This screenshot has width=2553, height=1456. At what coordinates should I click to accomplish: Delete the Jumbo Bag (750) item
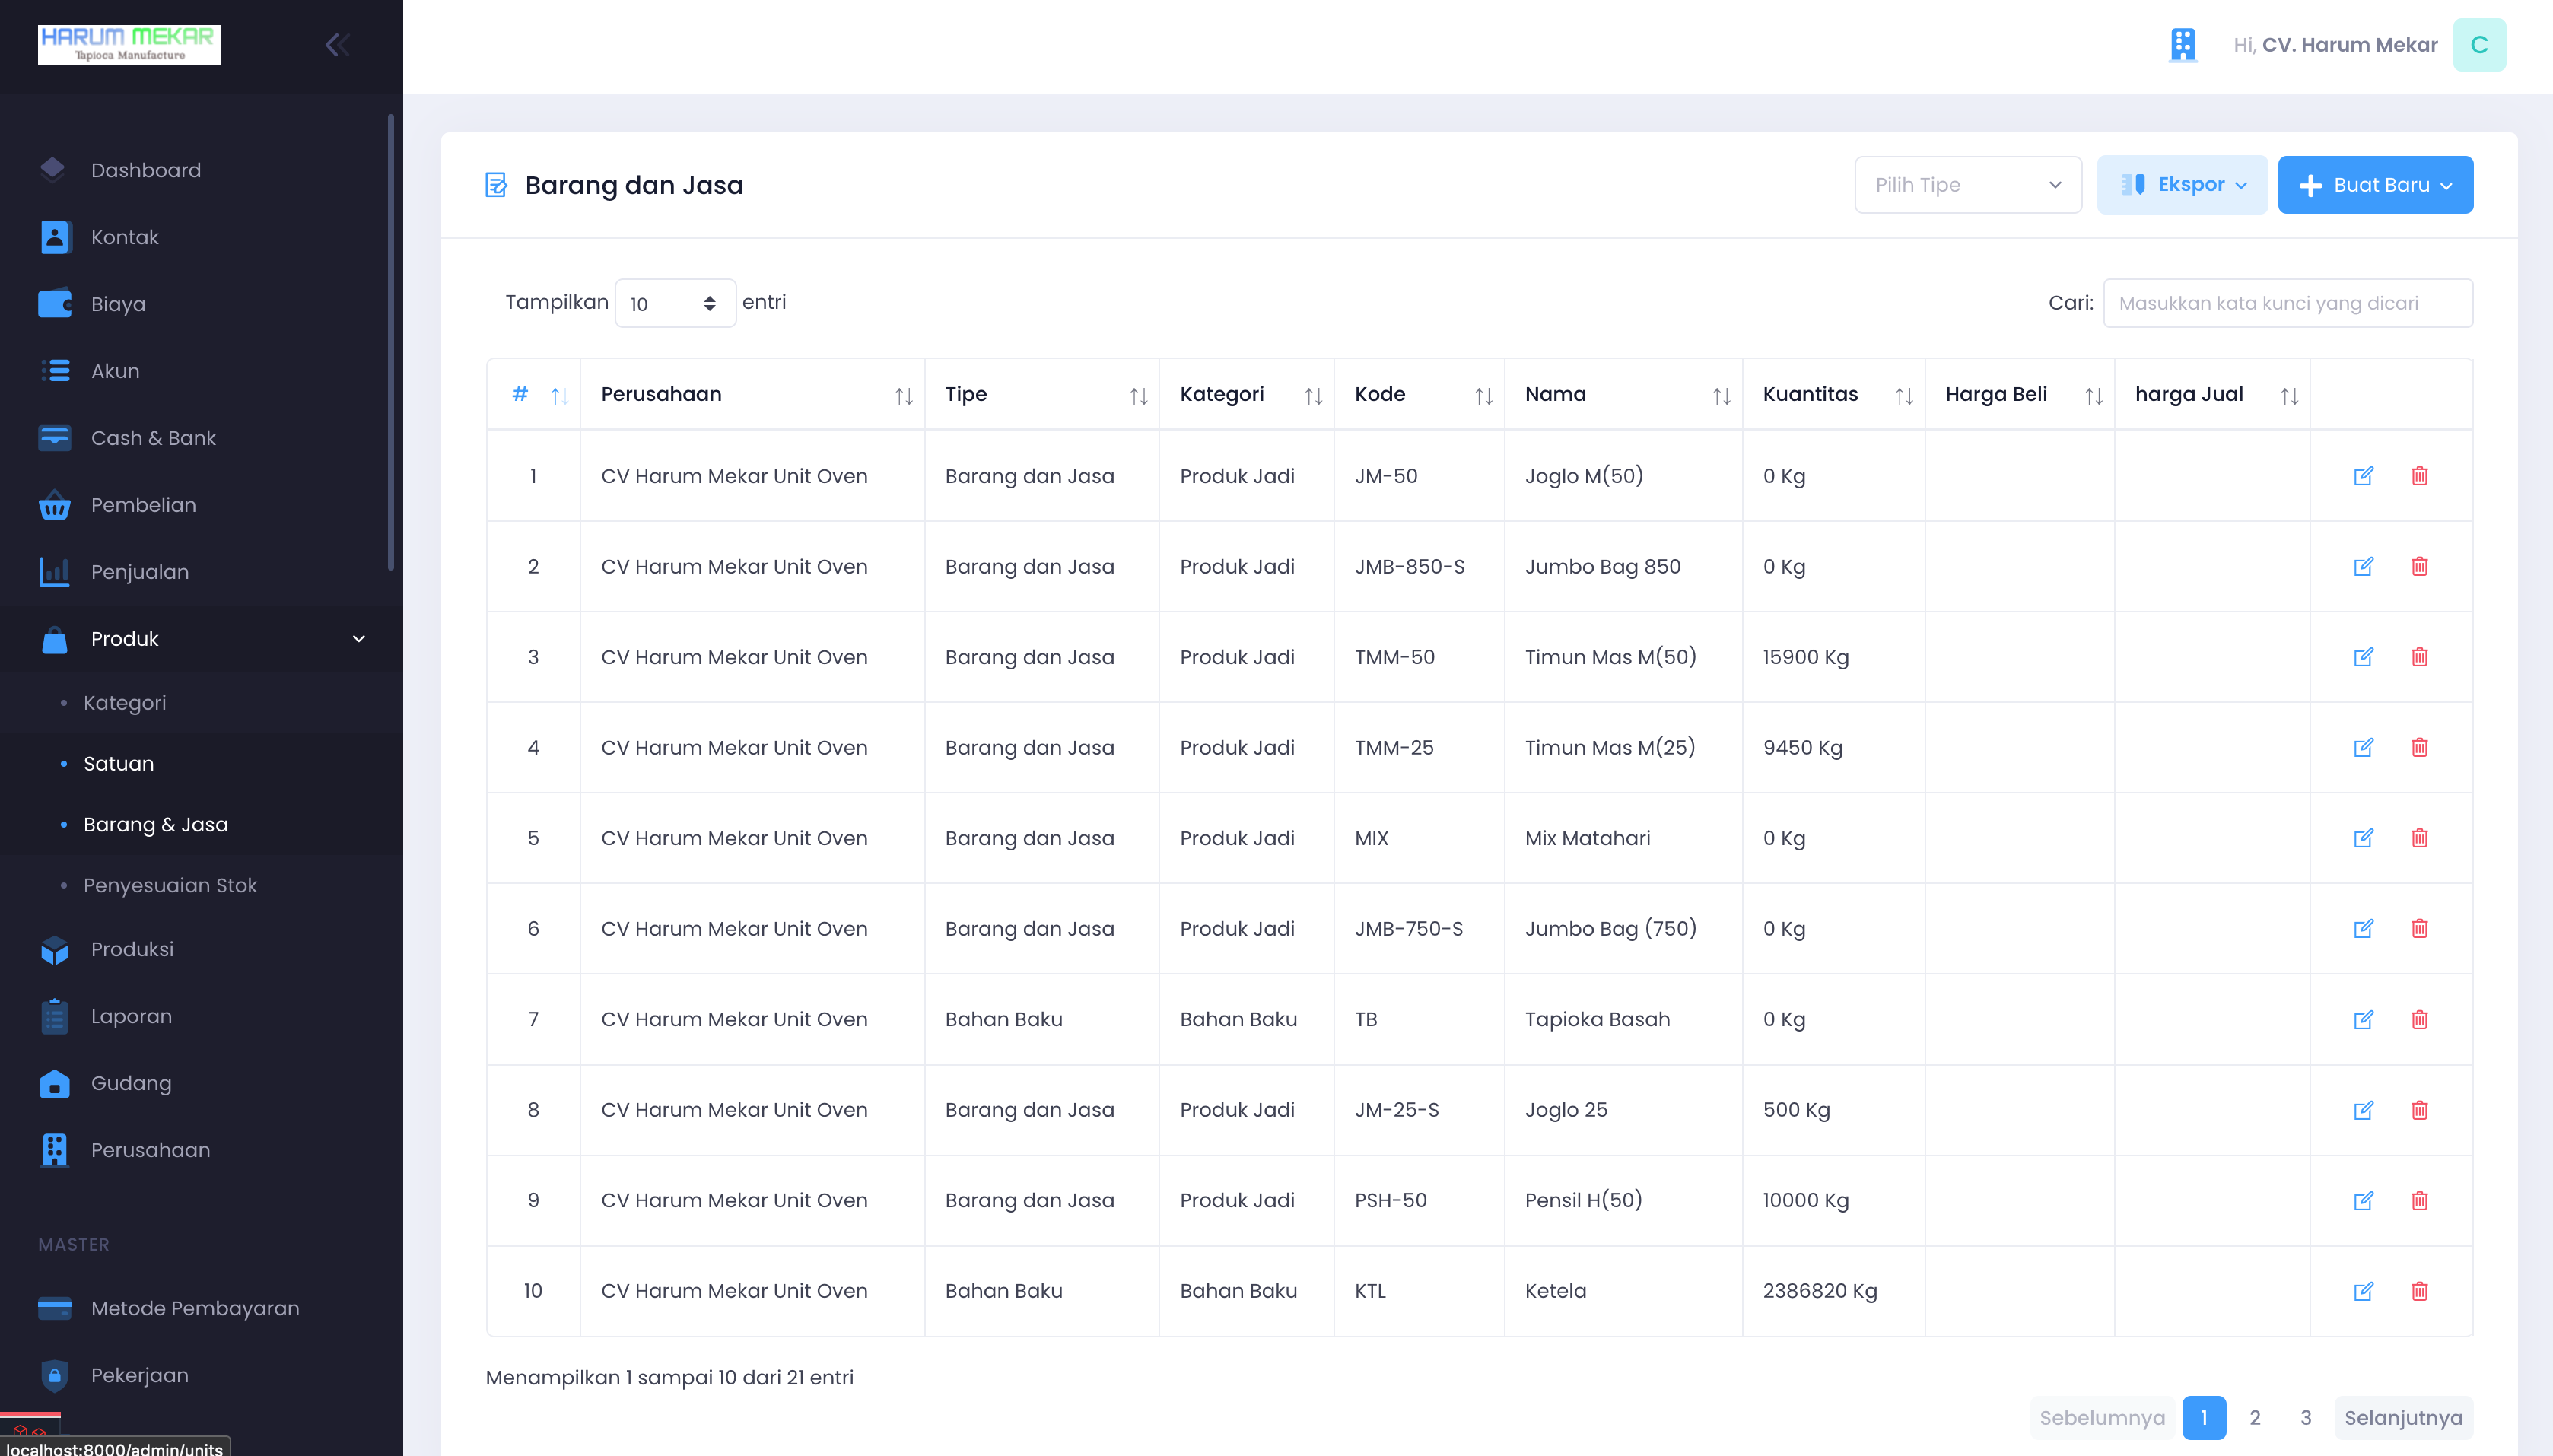pyautogui.click(x=2419, y=929)
